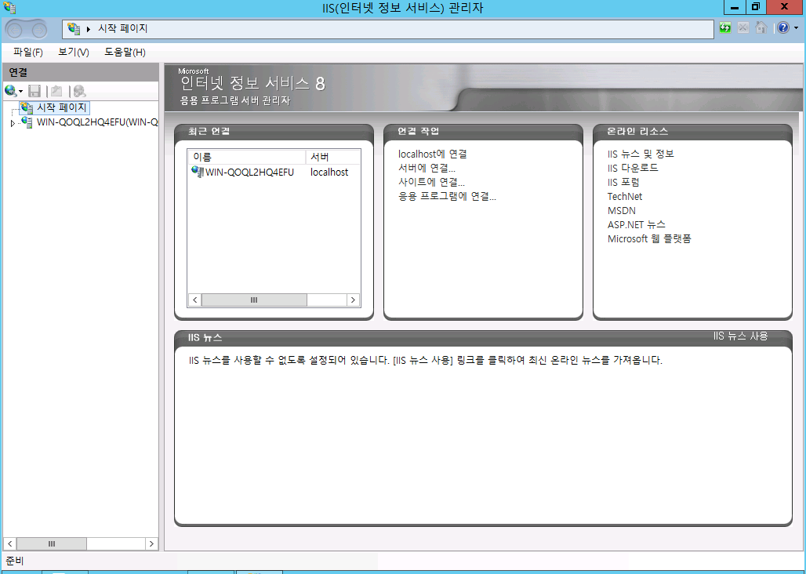This screenshot has width=806, height=574.
Task: Click the Delete Connection icon in Connections toolbar
Action: point(79,92)
